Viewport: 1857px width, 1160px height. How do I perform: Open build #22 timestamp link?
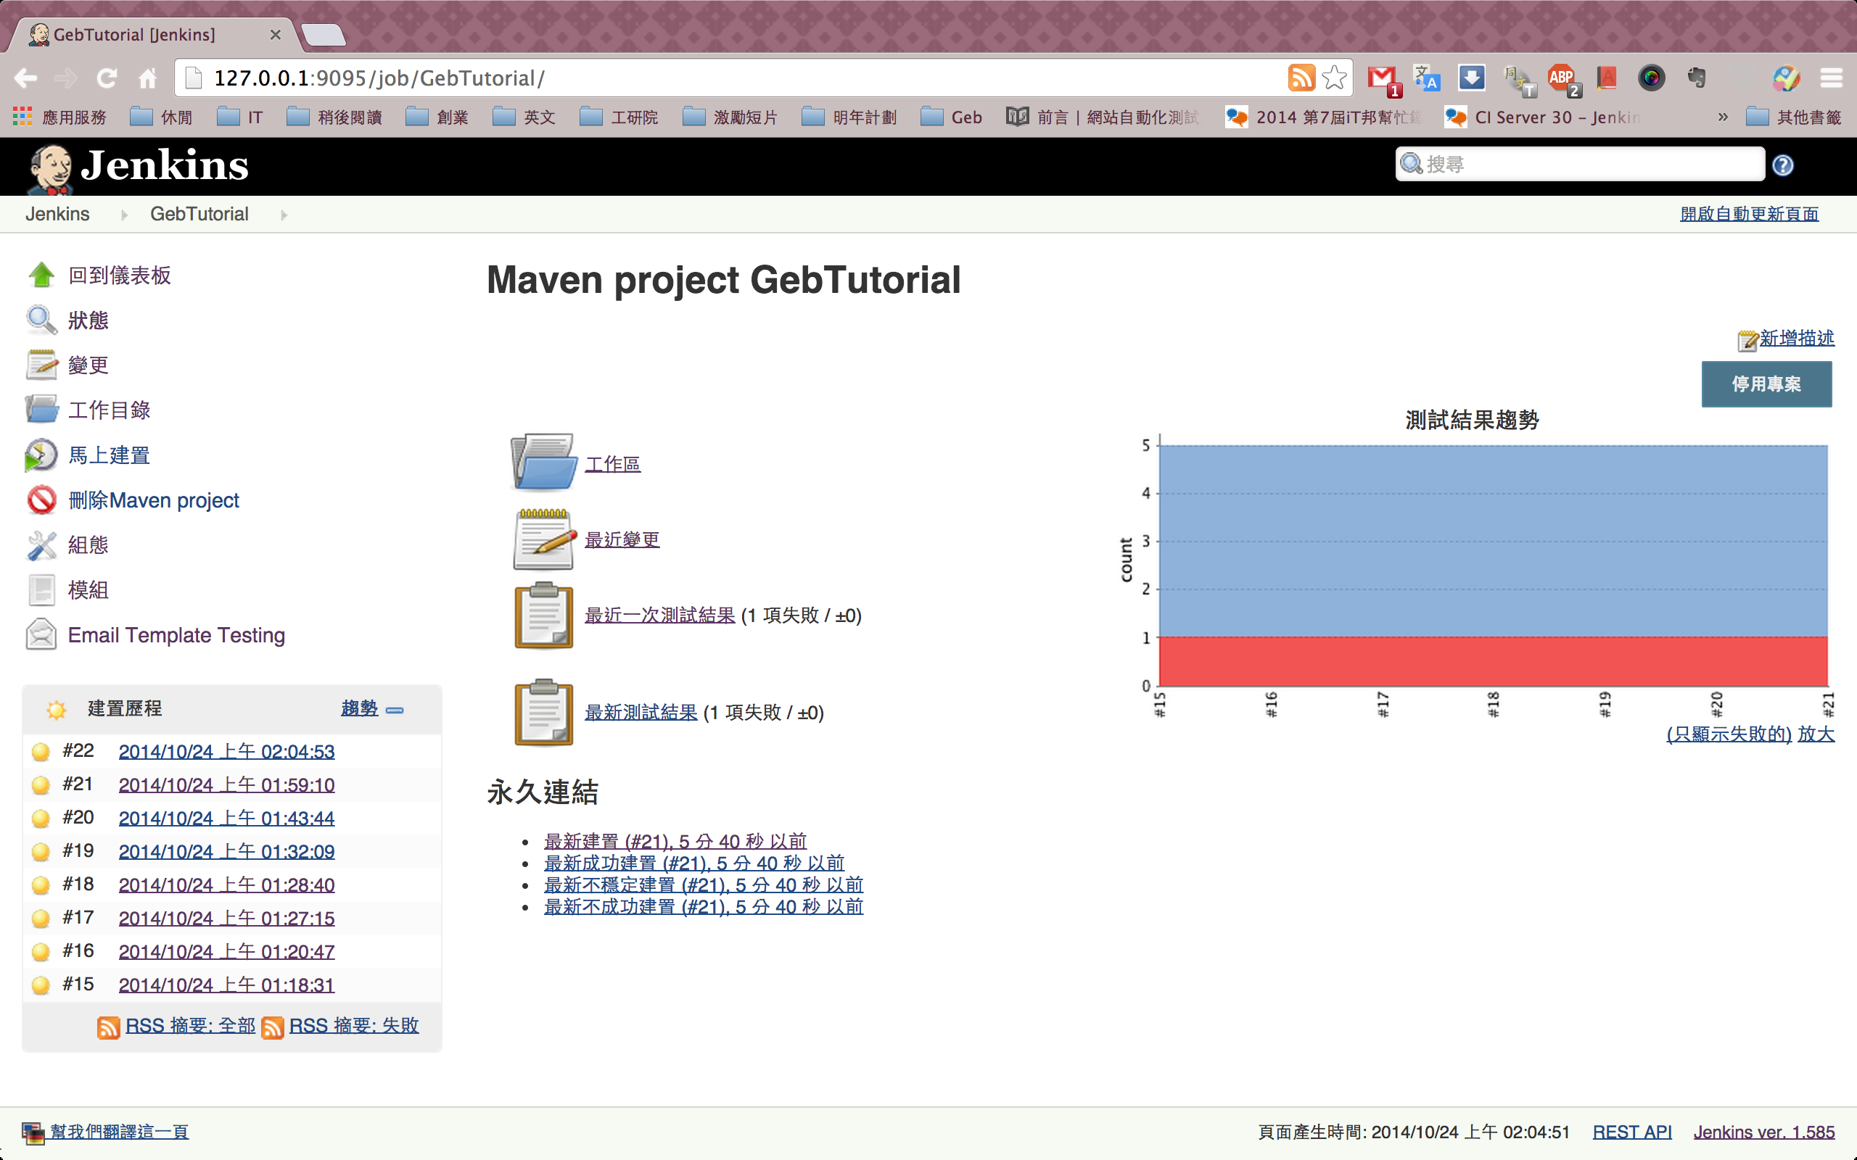[x=226, y=752]
